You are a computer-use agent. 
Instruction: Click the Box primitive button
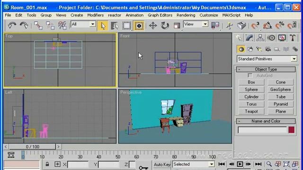[x=251, y=82]
